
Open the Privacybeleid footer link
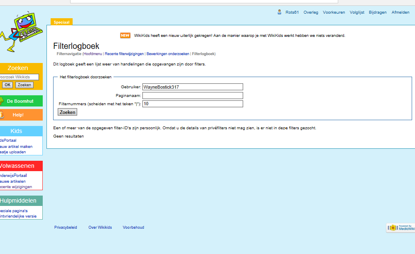[66, 227]
